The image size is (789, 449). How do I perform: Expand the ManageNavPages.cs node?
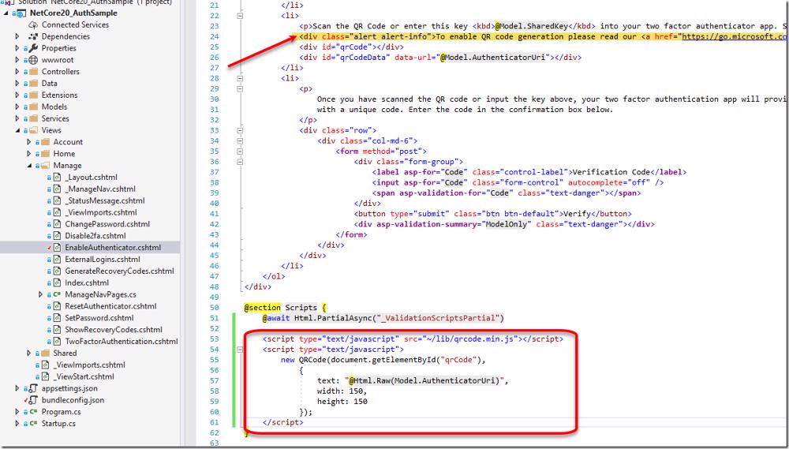click(x=41, y=294)
